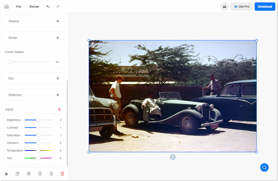Duplicate the selected image with copy icon
The image size is (278, 181).
coord(18,174)
